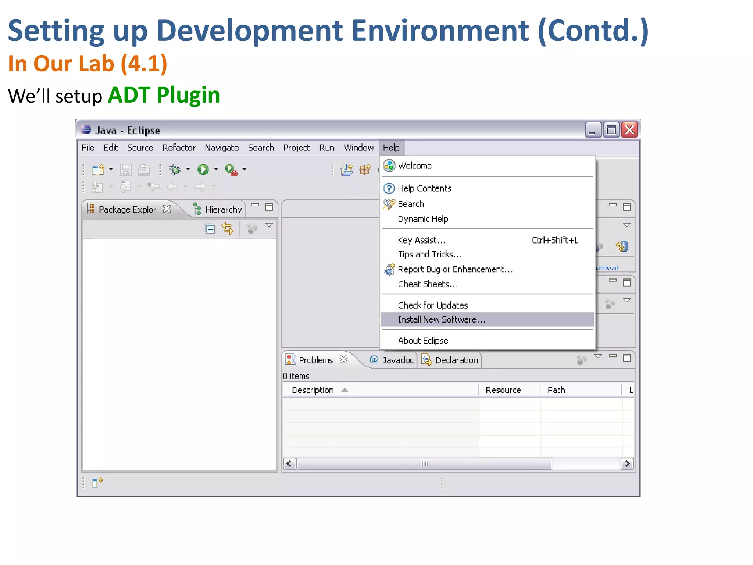Click the Back navigation arrow
Screen dimensions: 753x565
click(172, 187)
